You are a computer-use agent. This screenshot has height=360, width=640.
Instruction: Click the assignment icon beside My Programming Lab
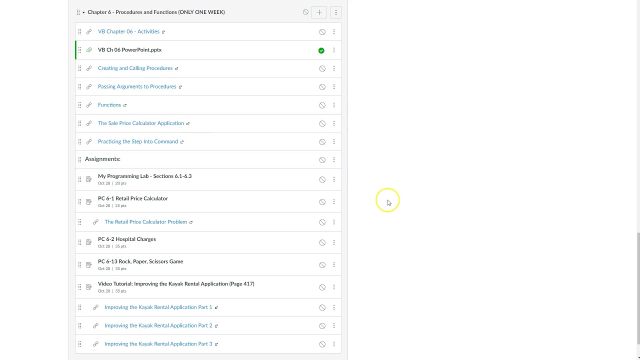point(89,179)
